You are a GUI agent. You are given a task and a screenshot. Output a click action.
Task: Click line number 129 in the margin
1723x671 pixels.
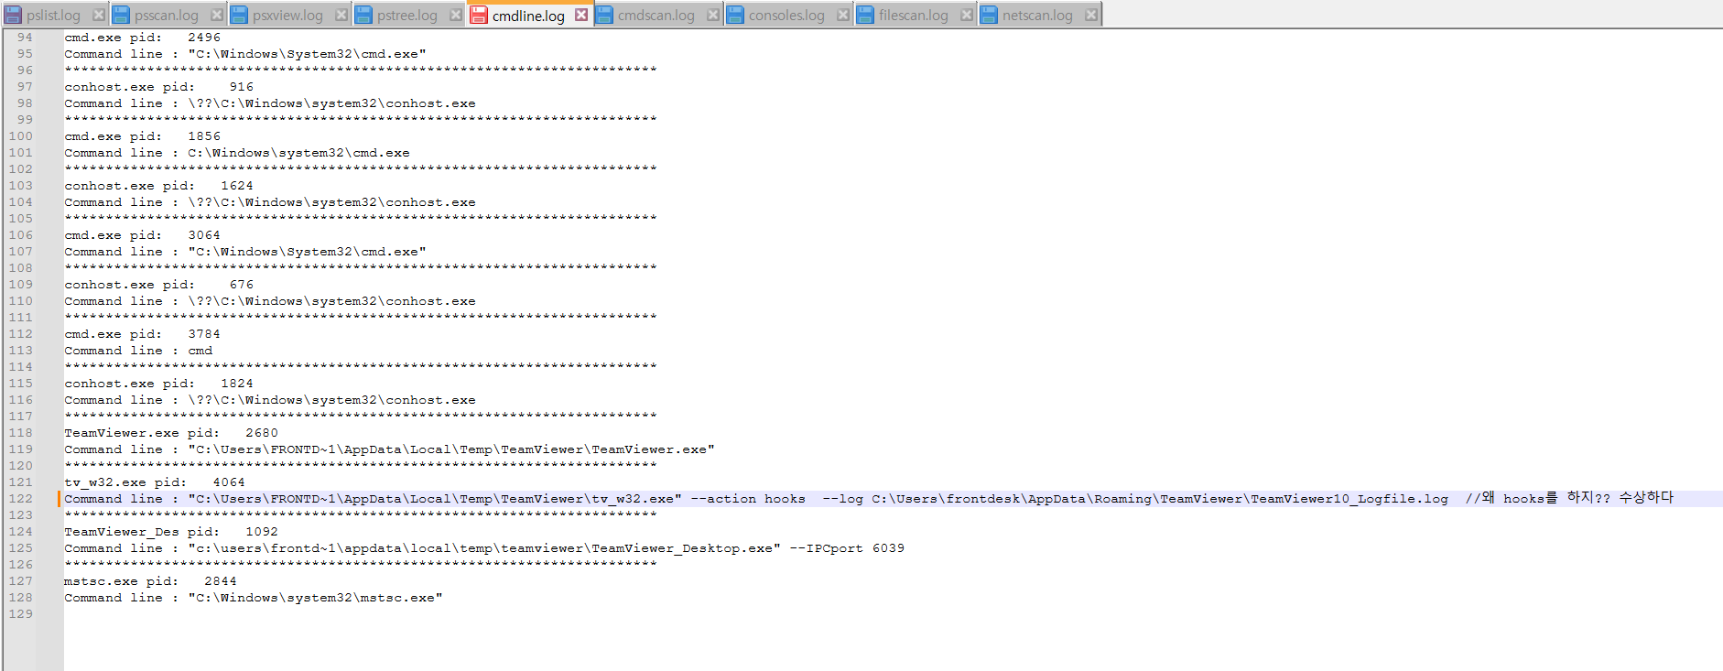click(x=21, y=614)
